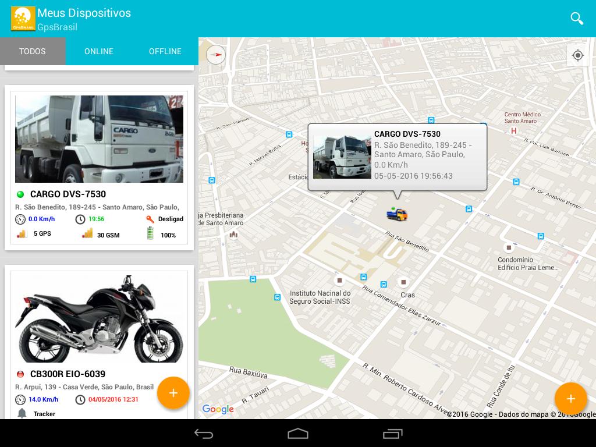This screenshot has width=596, height=447.
Task: Open Google logo link on map
Action: (218, 409)
